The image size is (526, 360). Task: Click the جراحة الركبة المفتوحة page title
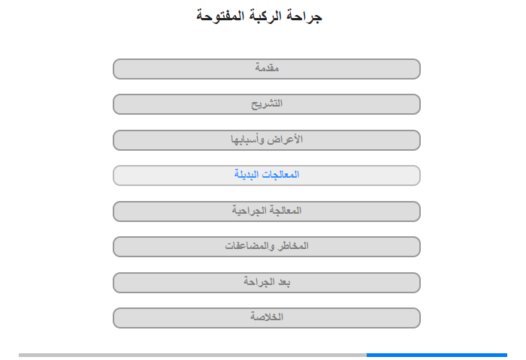(x=259, y=16)
